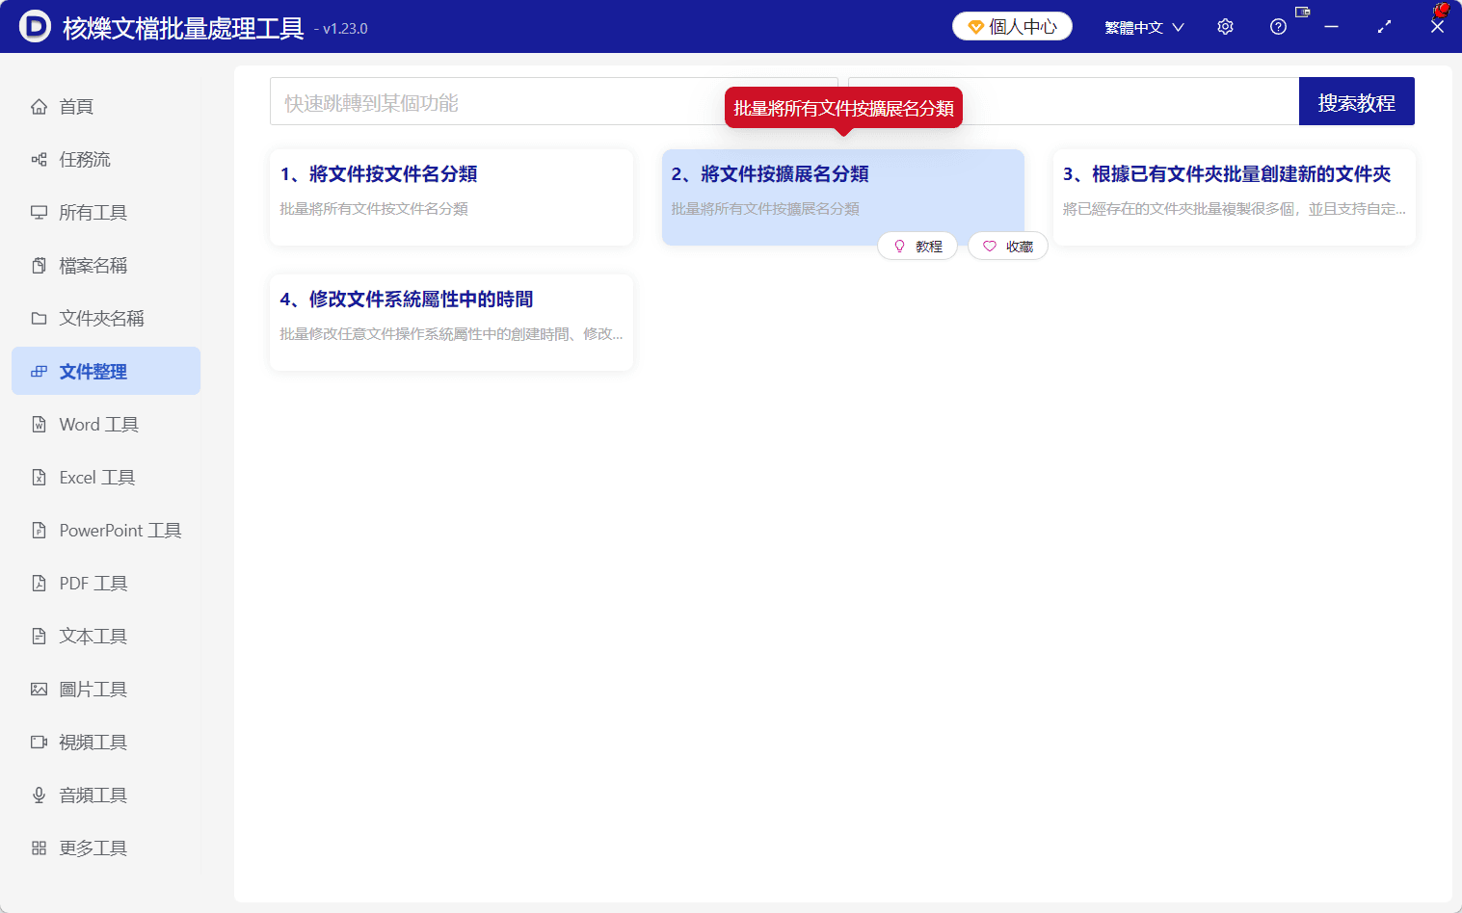Select 文件整理 in sidebar
Image resolution: width=1462 pixels, height=913 pixels.
[106, 371]
